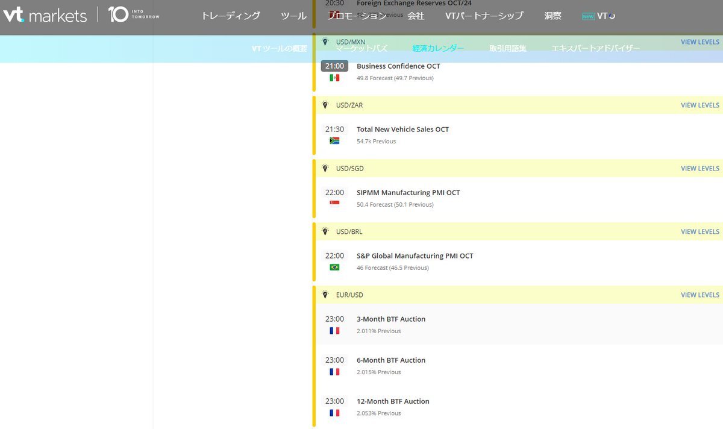Click VIEW LEVELS for USD/ZAR
The width and height of the screenshot is (723, 429).
(x=700, y=105)
